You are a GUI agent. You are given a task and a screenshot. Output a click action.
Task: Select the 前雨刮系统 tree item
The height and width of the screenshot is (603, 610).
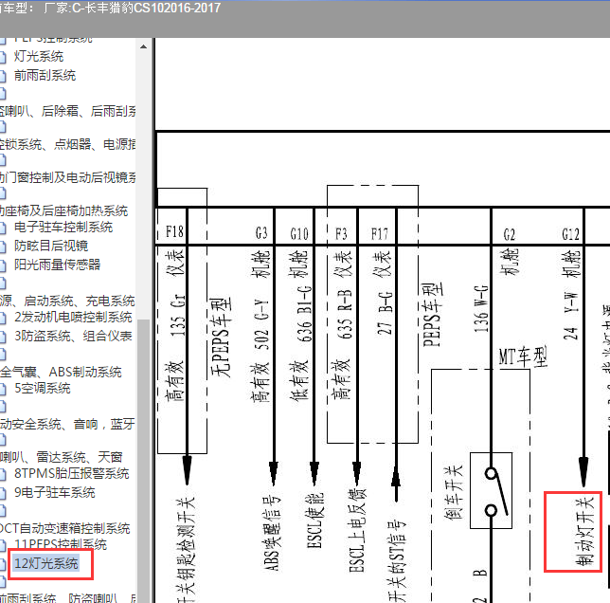45,75
